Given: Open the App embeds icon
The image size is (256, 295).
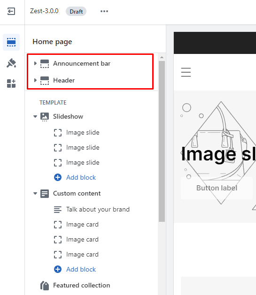Looking at the screenshot, I should click(x=11, y=83).
